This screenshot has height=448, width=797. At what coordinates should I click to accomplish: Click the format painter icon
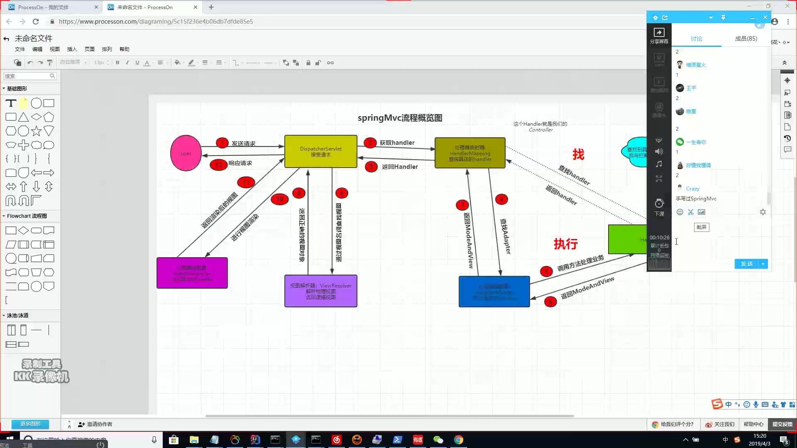point(50,63)
